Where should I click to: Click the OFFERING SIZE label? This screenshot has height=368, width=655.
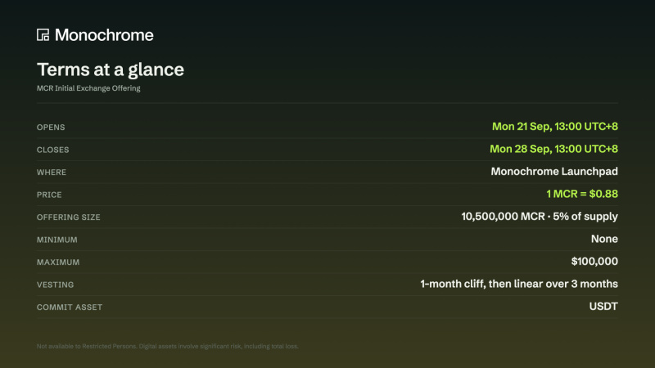point(69,218)
